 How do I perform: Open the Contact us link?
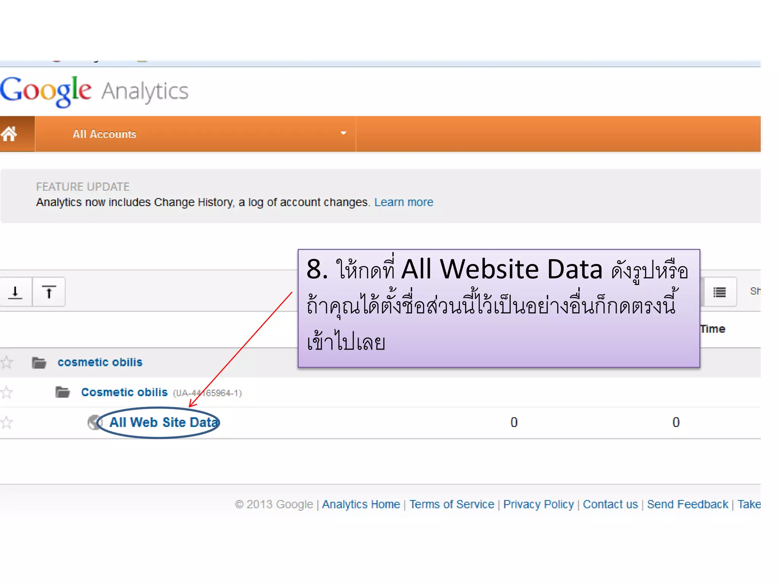click(610, 504)
